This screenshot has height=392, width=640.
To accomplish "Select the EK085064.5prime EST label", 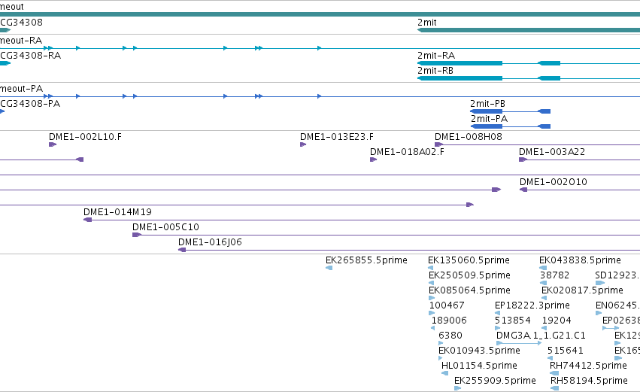I will click(x=469, y=290).
